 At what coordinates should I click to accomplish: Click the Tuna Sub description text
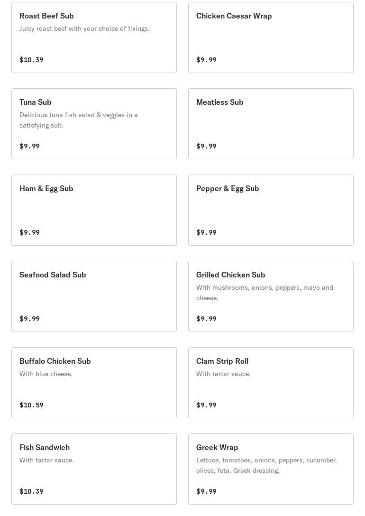[79, 120]
